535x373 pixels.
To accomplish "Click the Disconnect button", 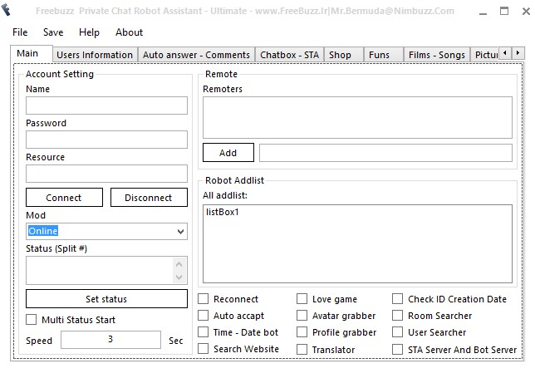I will [x=149, y=197].
